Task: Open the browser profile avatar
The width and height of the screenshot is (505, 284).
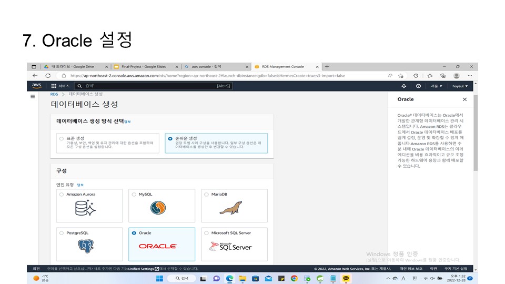Action: 457,76
